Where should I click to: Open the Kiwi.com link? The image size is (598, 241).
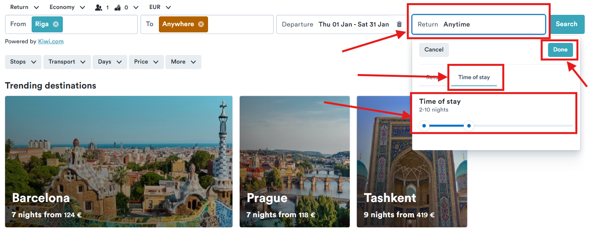tap(51, 41)
